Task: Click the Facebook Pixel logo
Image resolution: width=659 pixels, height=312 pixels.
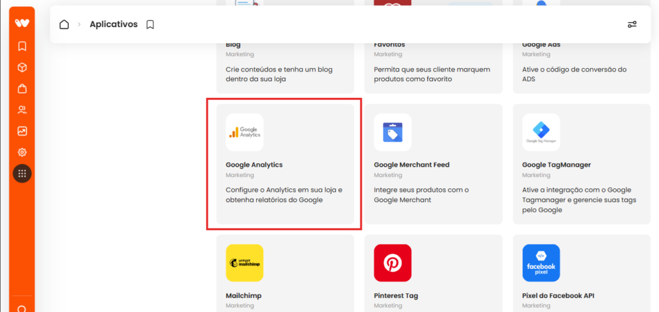Action: point(541,263)
